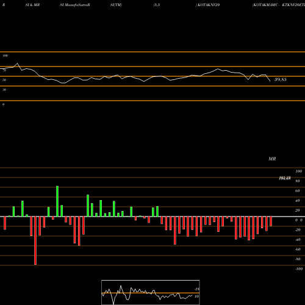Click the 'MR' label above the bar chart
The height and width of the screenshot is (305, 305).
pos(272,159)
